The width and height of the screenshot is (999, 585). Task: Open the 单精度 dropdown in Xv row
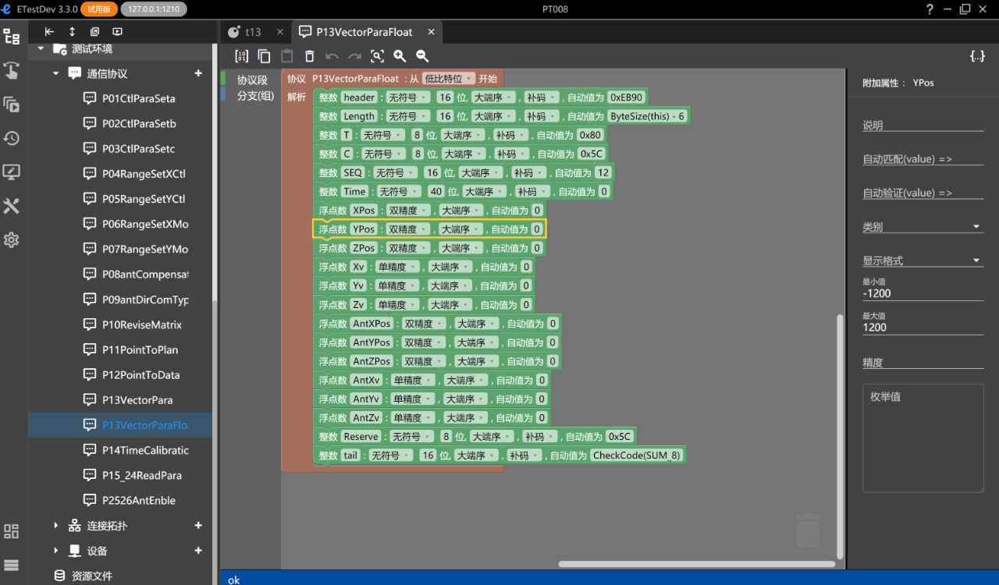click(x=399, y=267)
